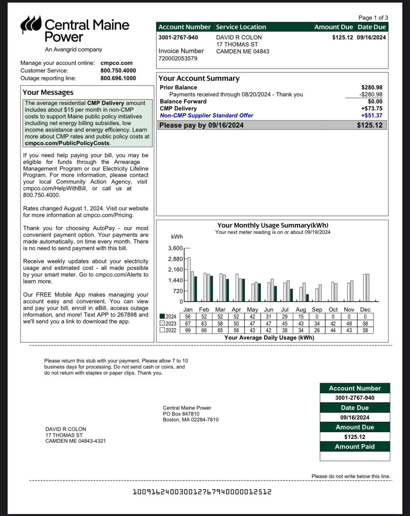Click the payment stub Date Due header

tap(355, 408)
